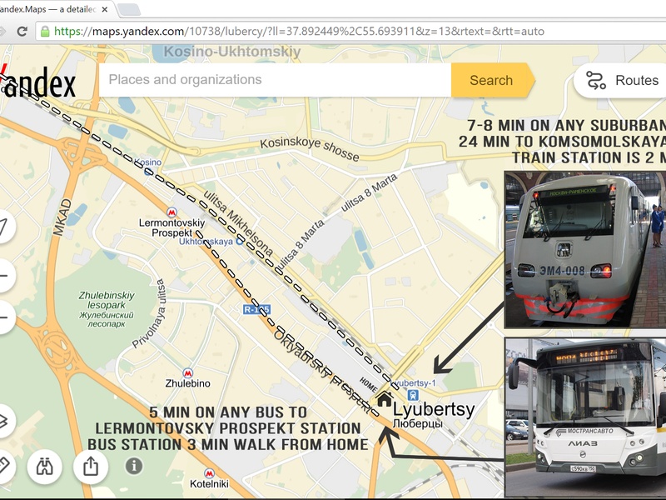The width and height of the screenshot is (666, 500).
Task: Reload the page with the refresh button
Action: [x=22, y=31]
